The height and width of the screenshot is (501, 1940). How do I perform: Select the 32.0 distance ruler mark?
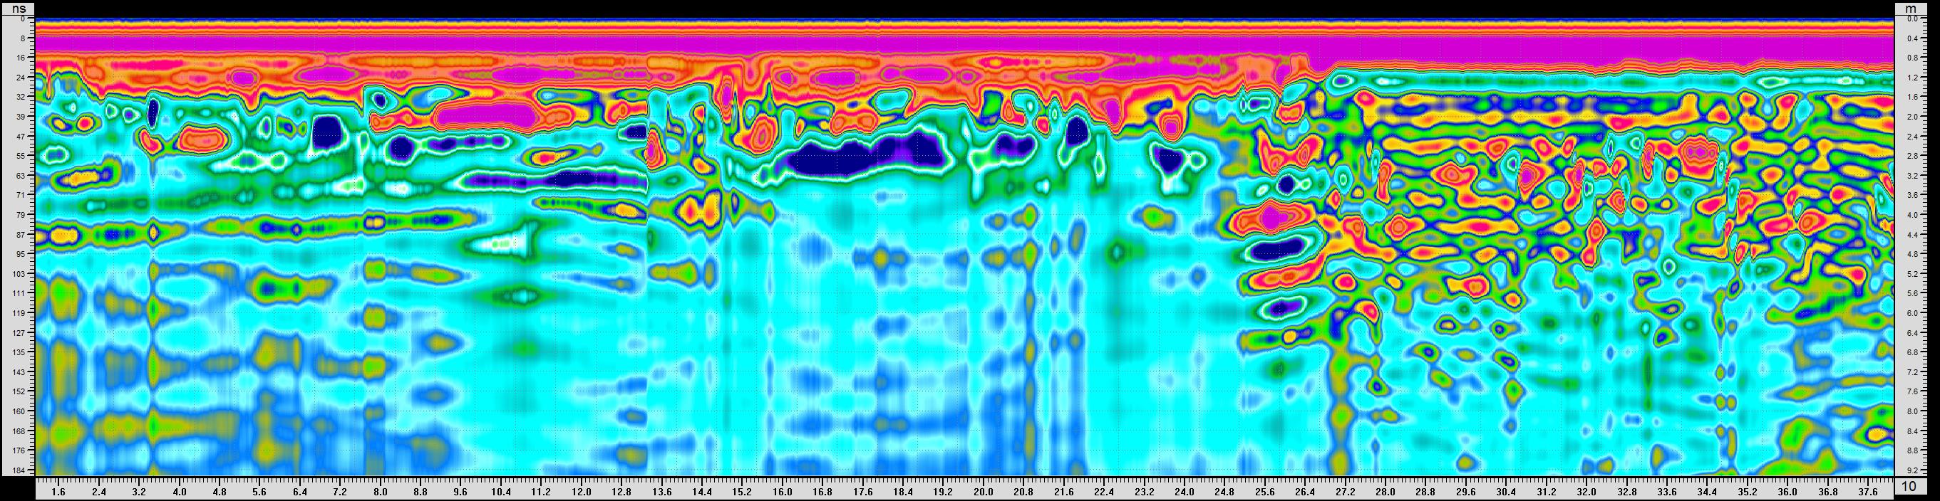pos(1586,492)
